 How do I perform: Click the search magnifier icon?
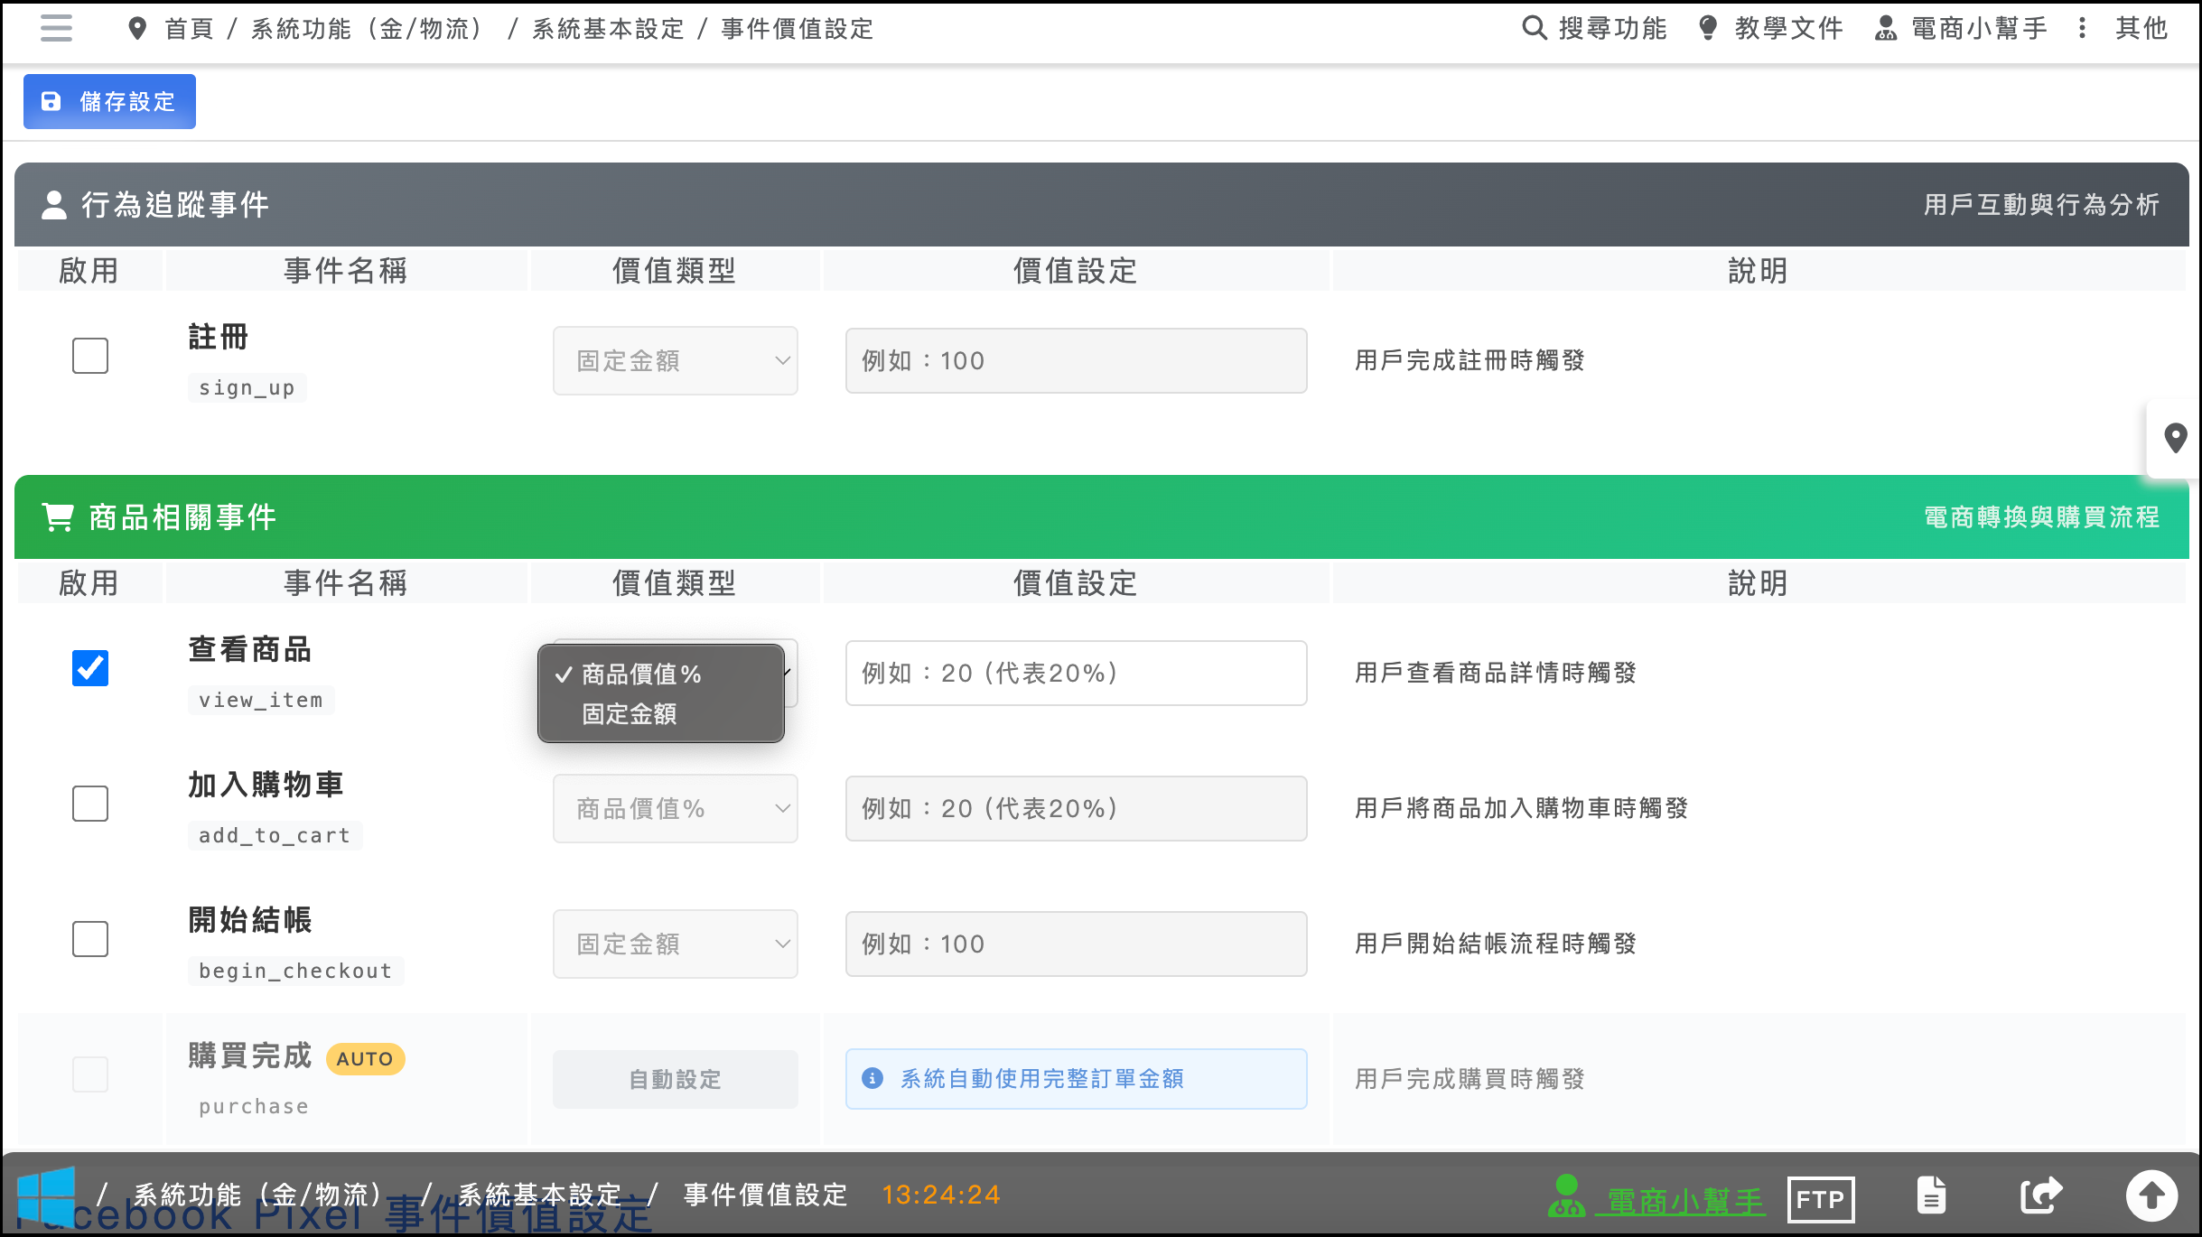tap(1535, 28)
